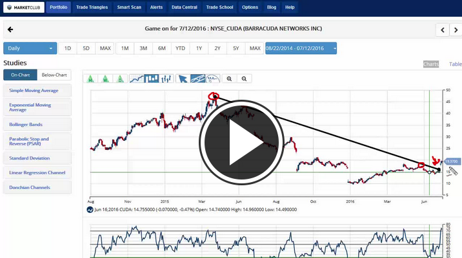Select the YTD range

click(x=180, y=48)
